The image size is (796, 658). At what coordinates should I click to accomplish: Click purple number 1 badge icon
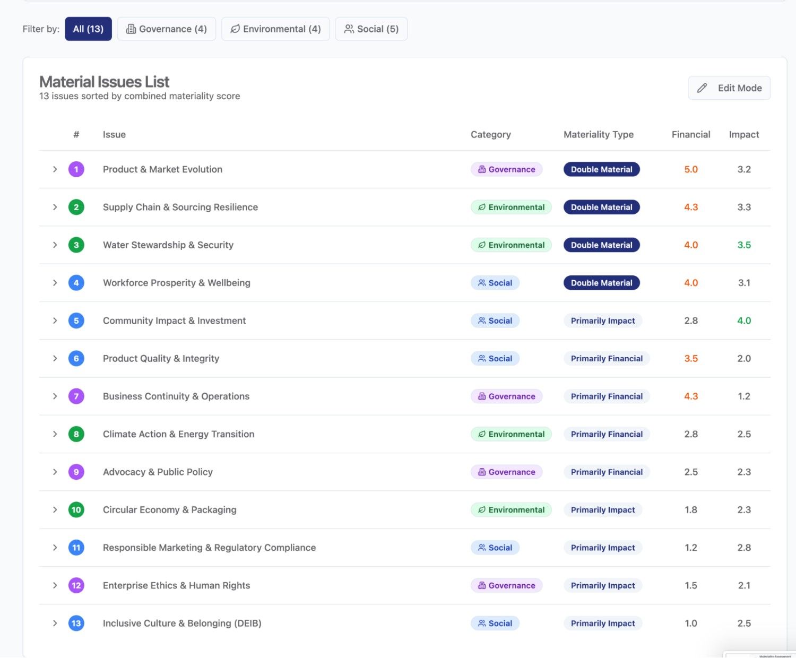pyautogui.click(x=76, y=169)
